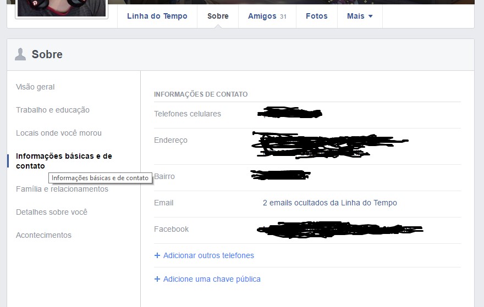Viewport: 484px width, 307px height.
Task: Click the Bairro label
Action: [x=164, y=177]
